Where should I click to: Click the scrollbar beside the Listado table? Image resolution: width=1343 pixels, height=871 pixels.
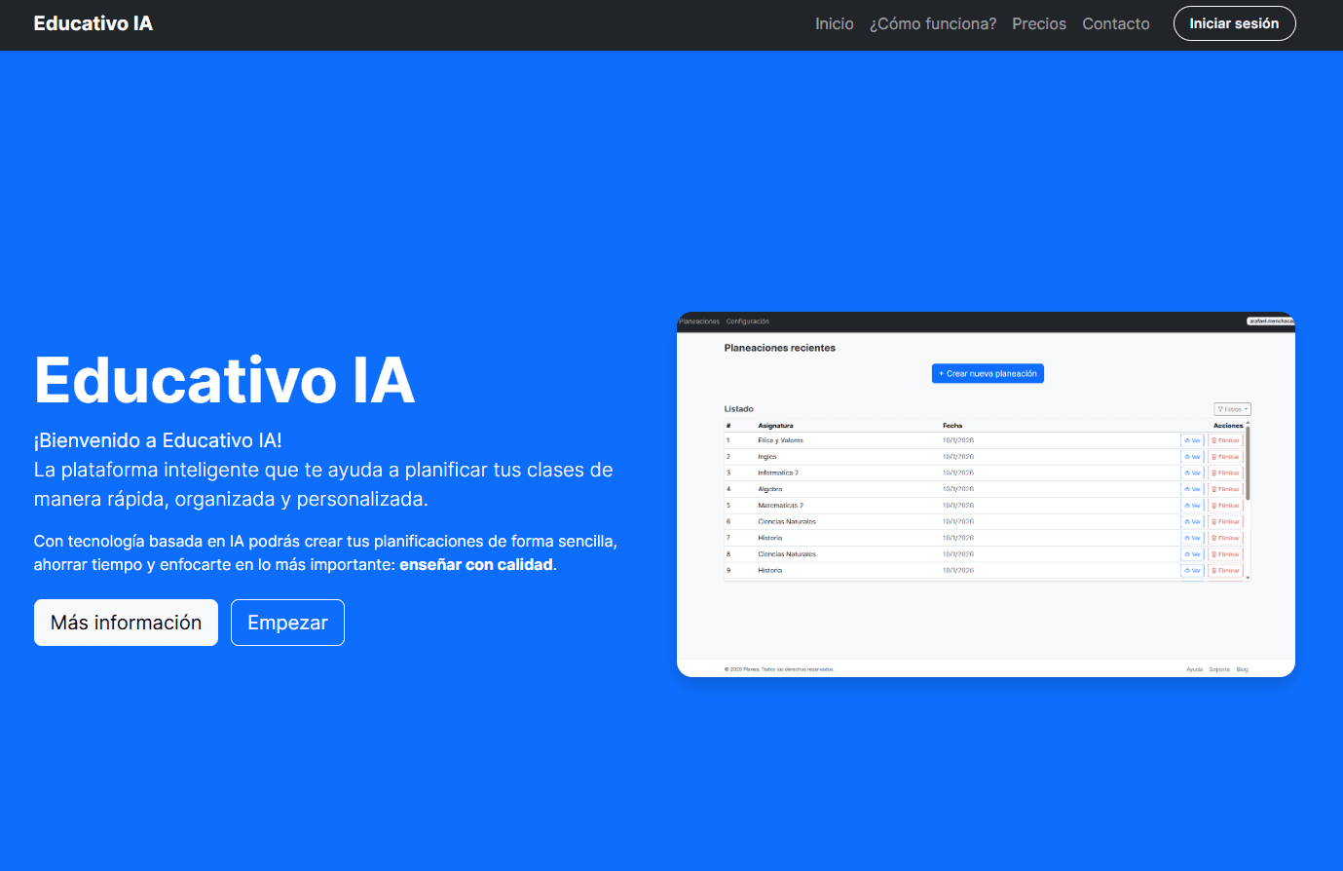(1249, 458)
